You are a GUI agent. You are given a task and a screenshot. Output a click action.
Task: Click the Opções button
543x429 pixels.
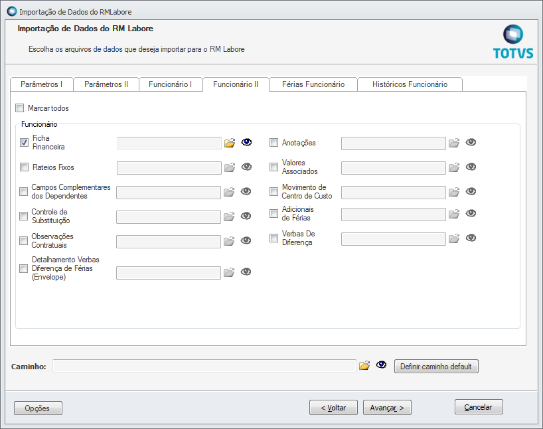38,408
